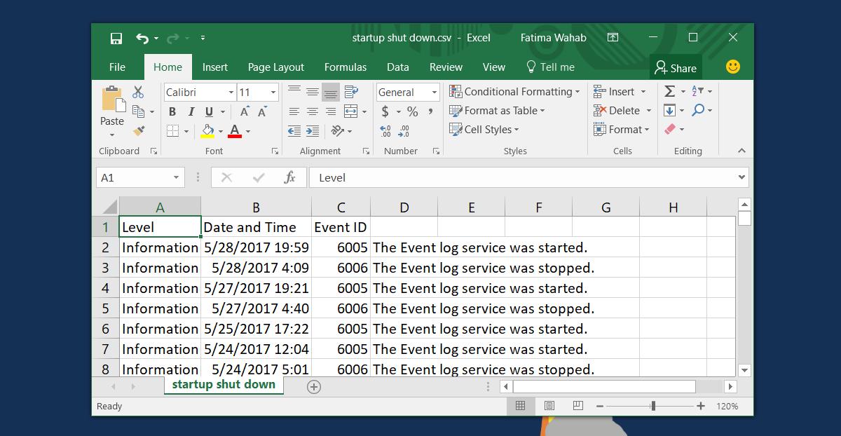Open the Calibri font name dropdown

pyautogui.click(x=231, y=93)
